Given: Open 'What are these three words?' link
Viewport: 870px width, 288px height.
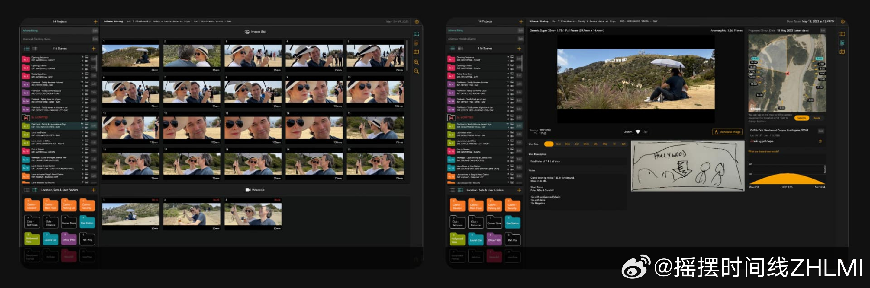Looking at the screenshot, I should pos(764,152).
